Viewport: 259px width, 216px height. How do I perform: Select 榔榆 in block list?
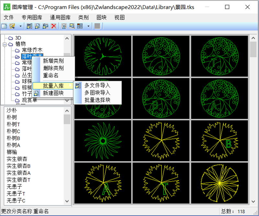pos(12,152)
